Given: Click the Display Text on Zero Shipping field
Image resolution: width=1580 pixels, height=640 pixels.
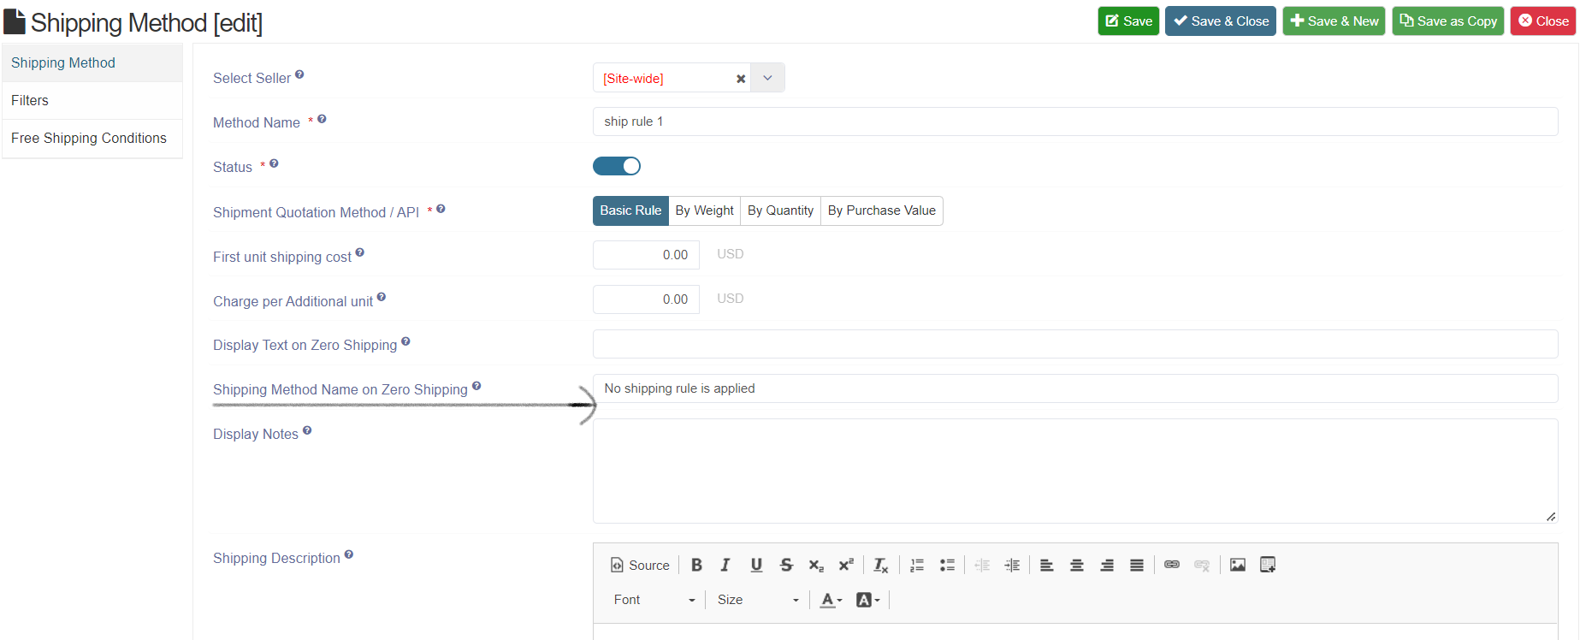Looking at the screenshot, I should (x=1074, y=344).
